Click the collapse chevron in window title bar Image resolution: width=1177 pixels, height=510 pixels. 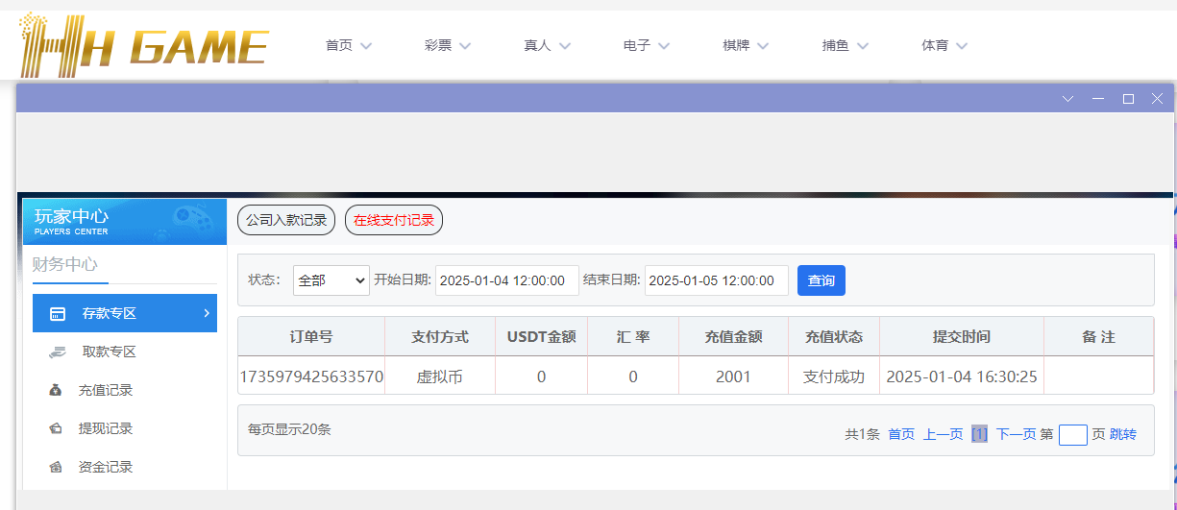1067,99
